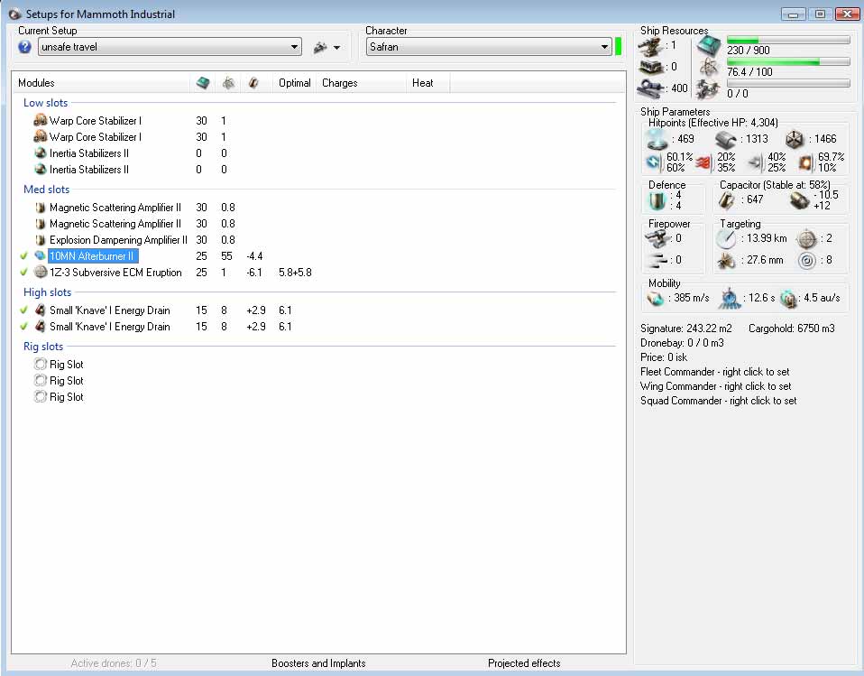Viewport: 864px width, 676px height.
Task: Click the CPU usage icon in Ship Resources
Action: click(709, 45)
